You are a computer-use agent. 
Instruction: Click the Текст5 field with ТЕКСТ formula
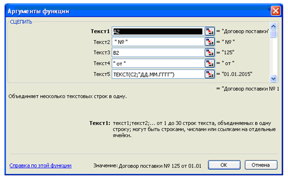158,74
